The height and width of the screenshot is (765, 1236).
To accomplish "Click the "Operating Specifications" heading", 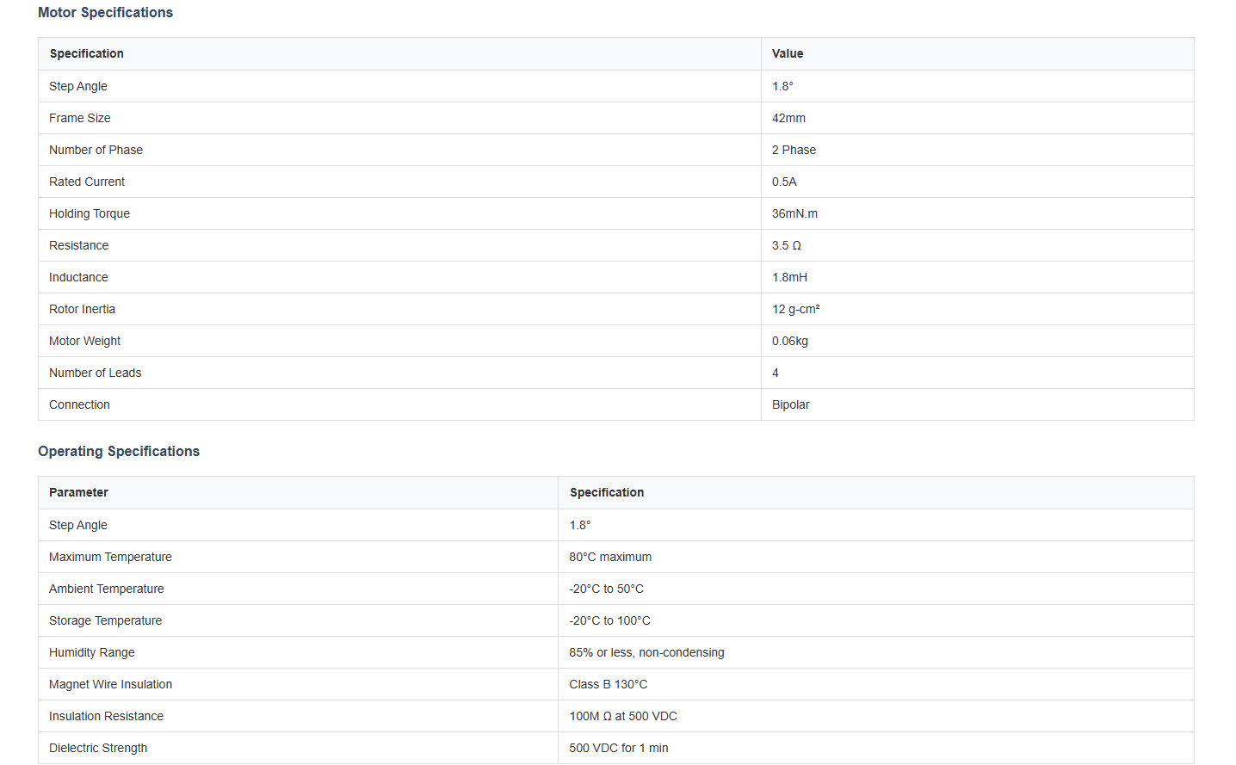I will [119, 451].
